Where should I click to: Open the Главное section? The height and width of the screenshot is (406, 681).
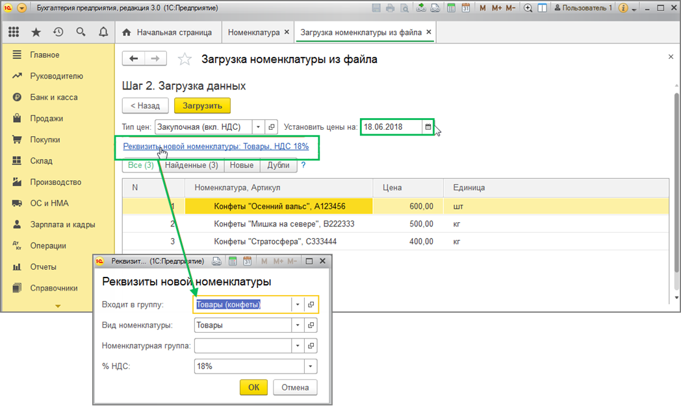pos(58,54)
